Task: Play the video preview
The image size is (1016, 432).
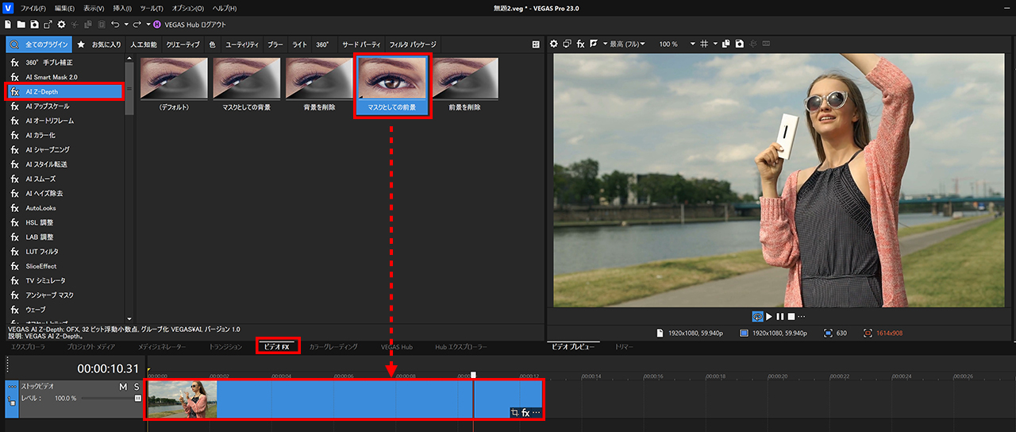Action: tap(769, 316)
